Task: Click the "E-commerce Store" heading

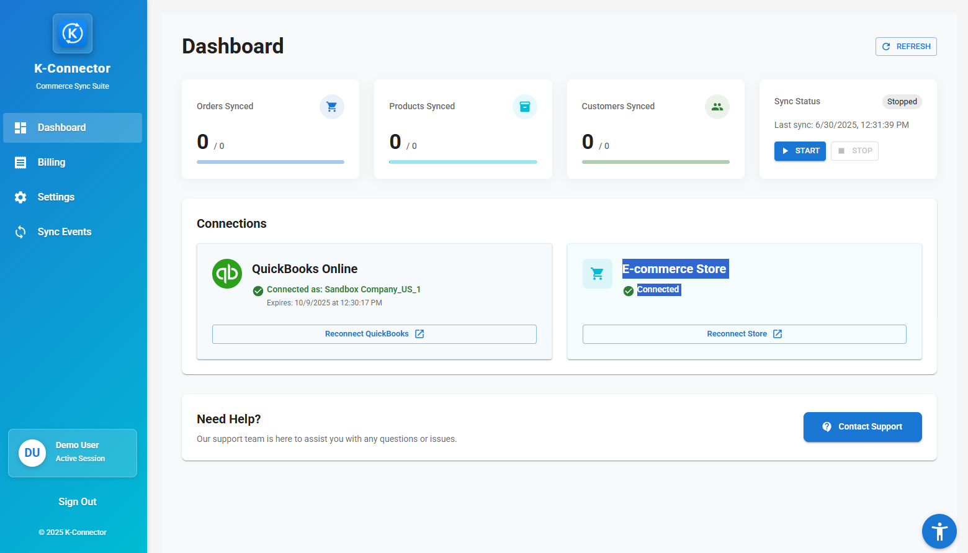Action: click(674, 269)
